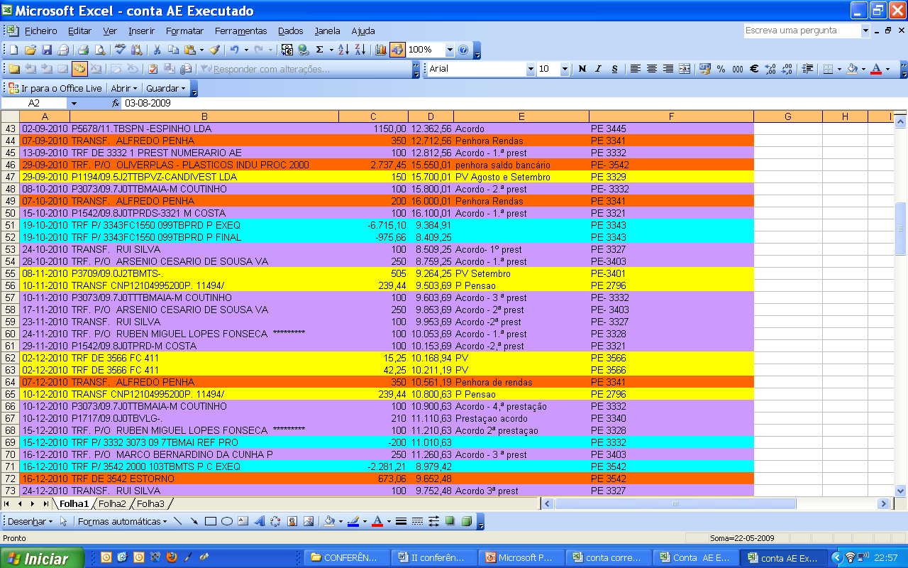The image size is (908, 568).
Task: Open the Editar menu
Action: click(x=79, y=31)
